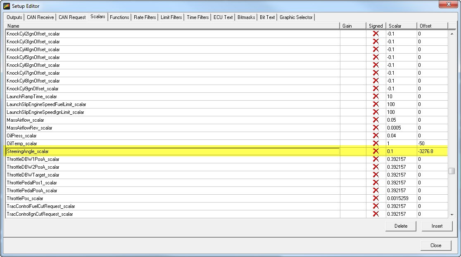461x257 pixels.
Task: Switch to the CAN Receive tab
Action: pyautogui.click(x=40, y=17)
